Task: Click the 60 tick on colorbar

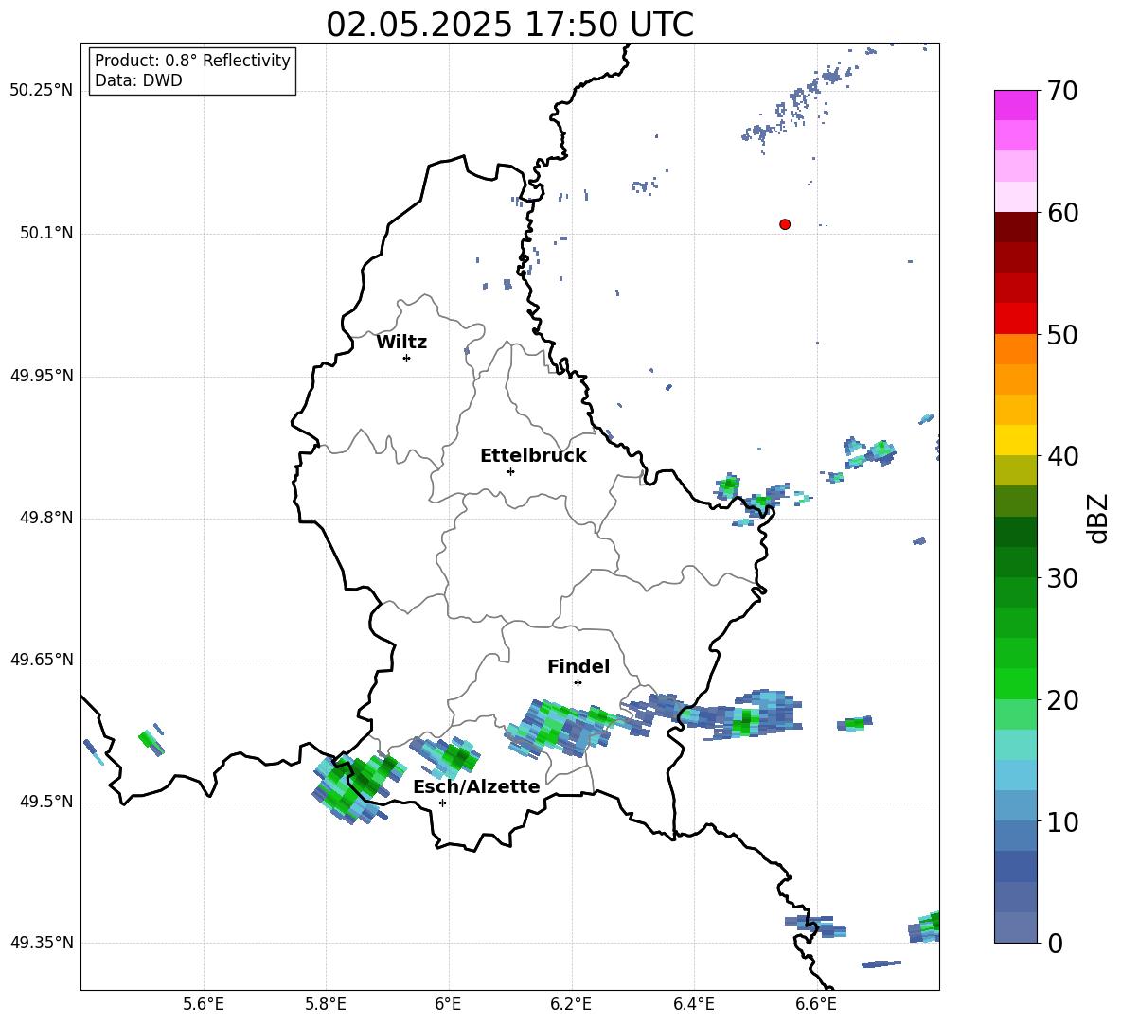Action: pos(1062,213)
